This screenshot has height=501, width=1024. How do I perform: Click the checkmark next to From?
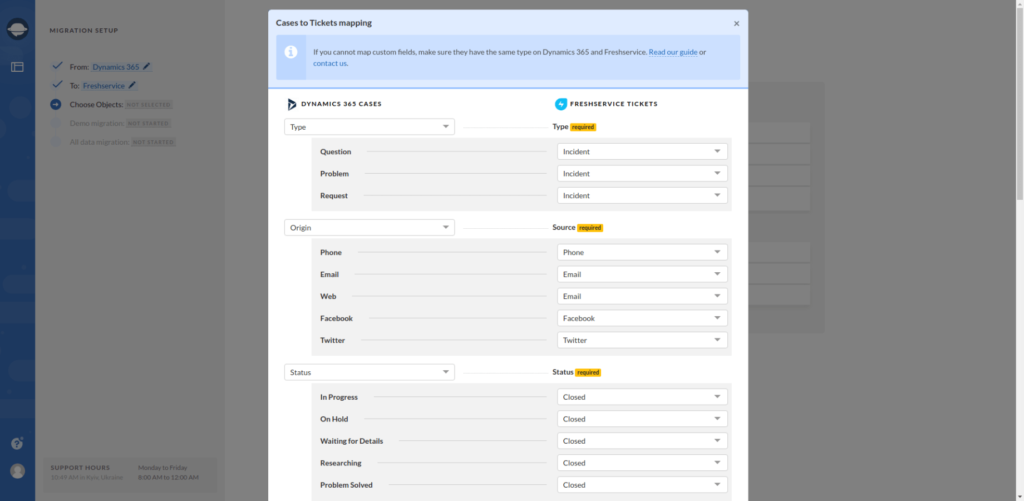(x=57, y=66)
